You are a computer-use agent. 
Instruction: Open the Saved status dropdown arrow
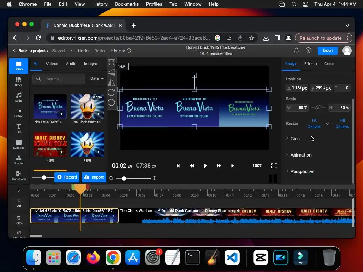(x=71, y=50)
